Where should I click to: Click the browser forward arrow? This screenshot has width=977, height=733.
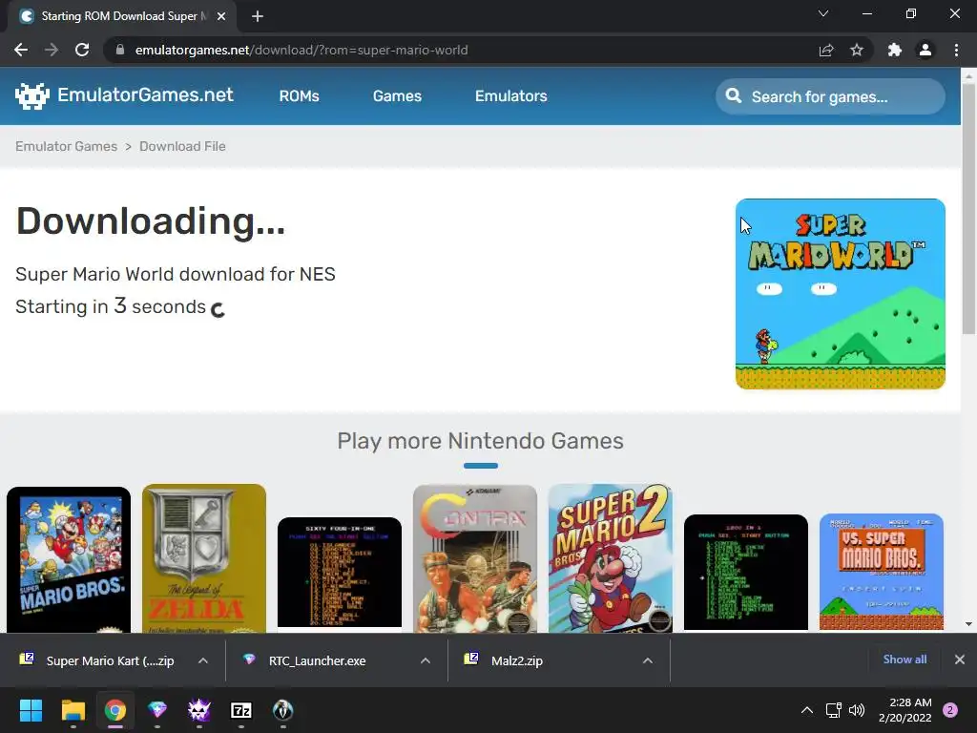tap(52, 50)
